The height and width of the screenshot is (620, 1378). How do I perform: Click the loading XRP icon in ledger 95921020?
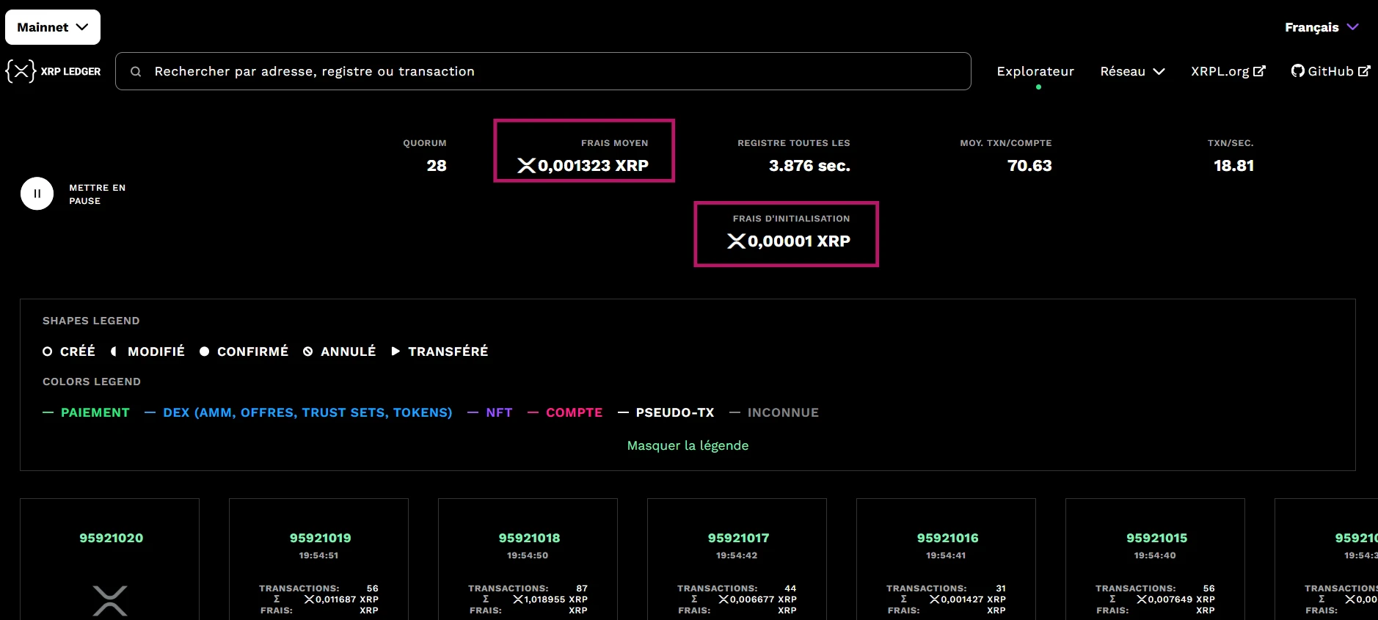pos(110,601)
